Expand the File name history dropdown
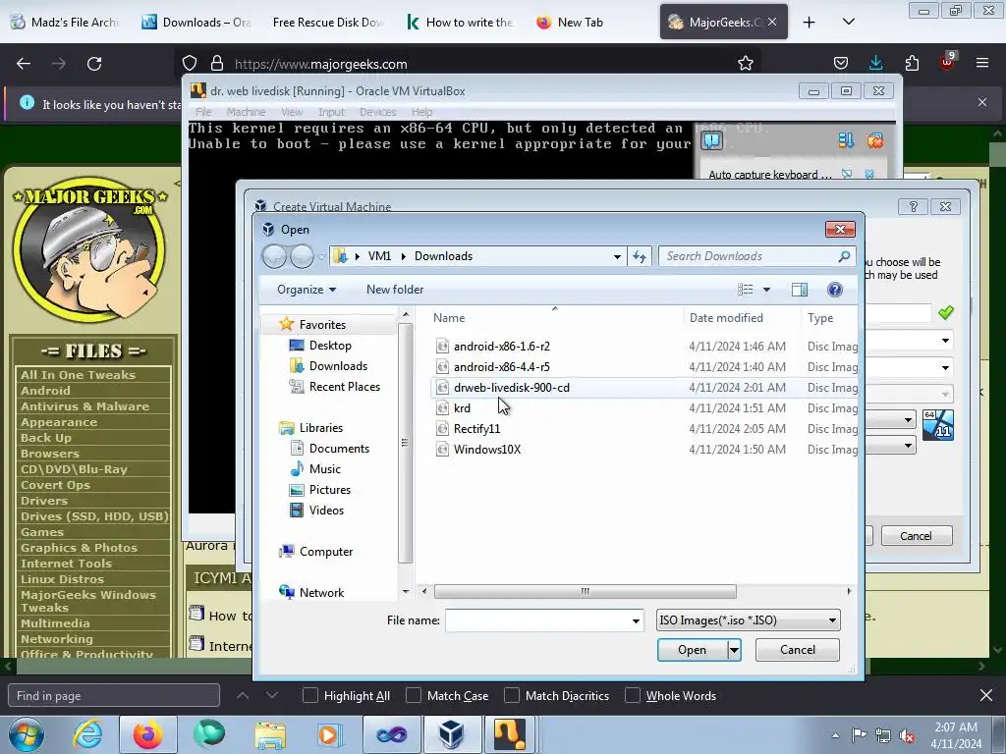1006x754 pixels. (x=636, y=620)
